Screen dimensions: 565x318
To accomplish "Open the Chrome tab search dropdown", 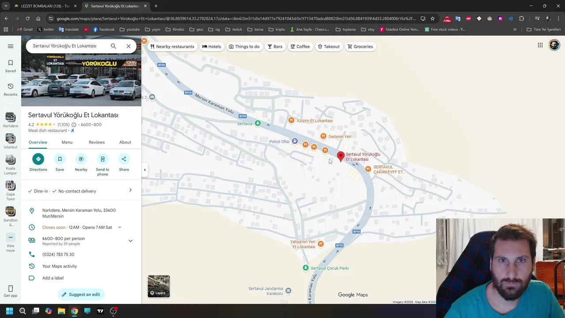I will point(6,6).
